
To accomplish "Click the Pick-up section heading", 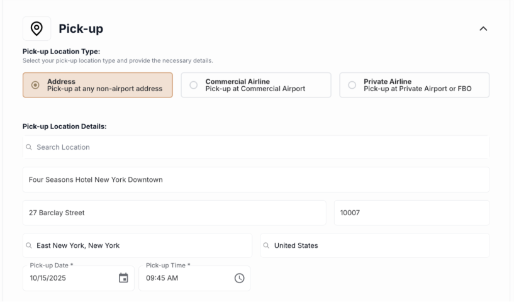I will [81, 28].
